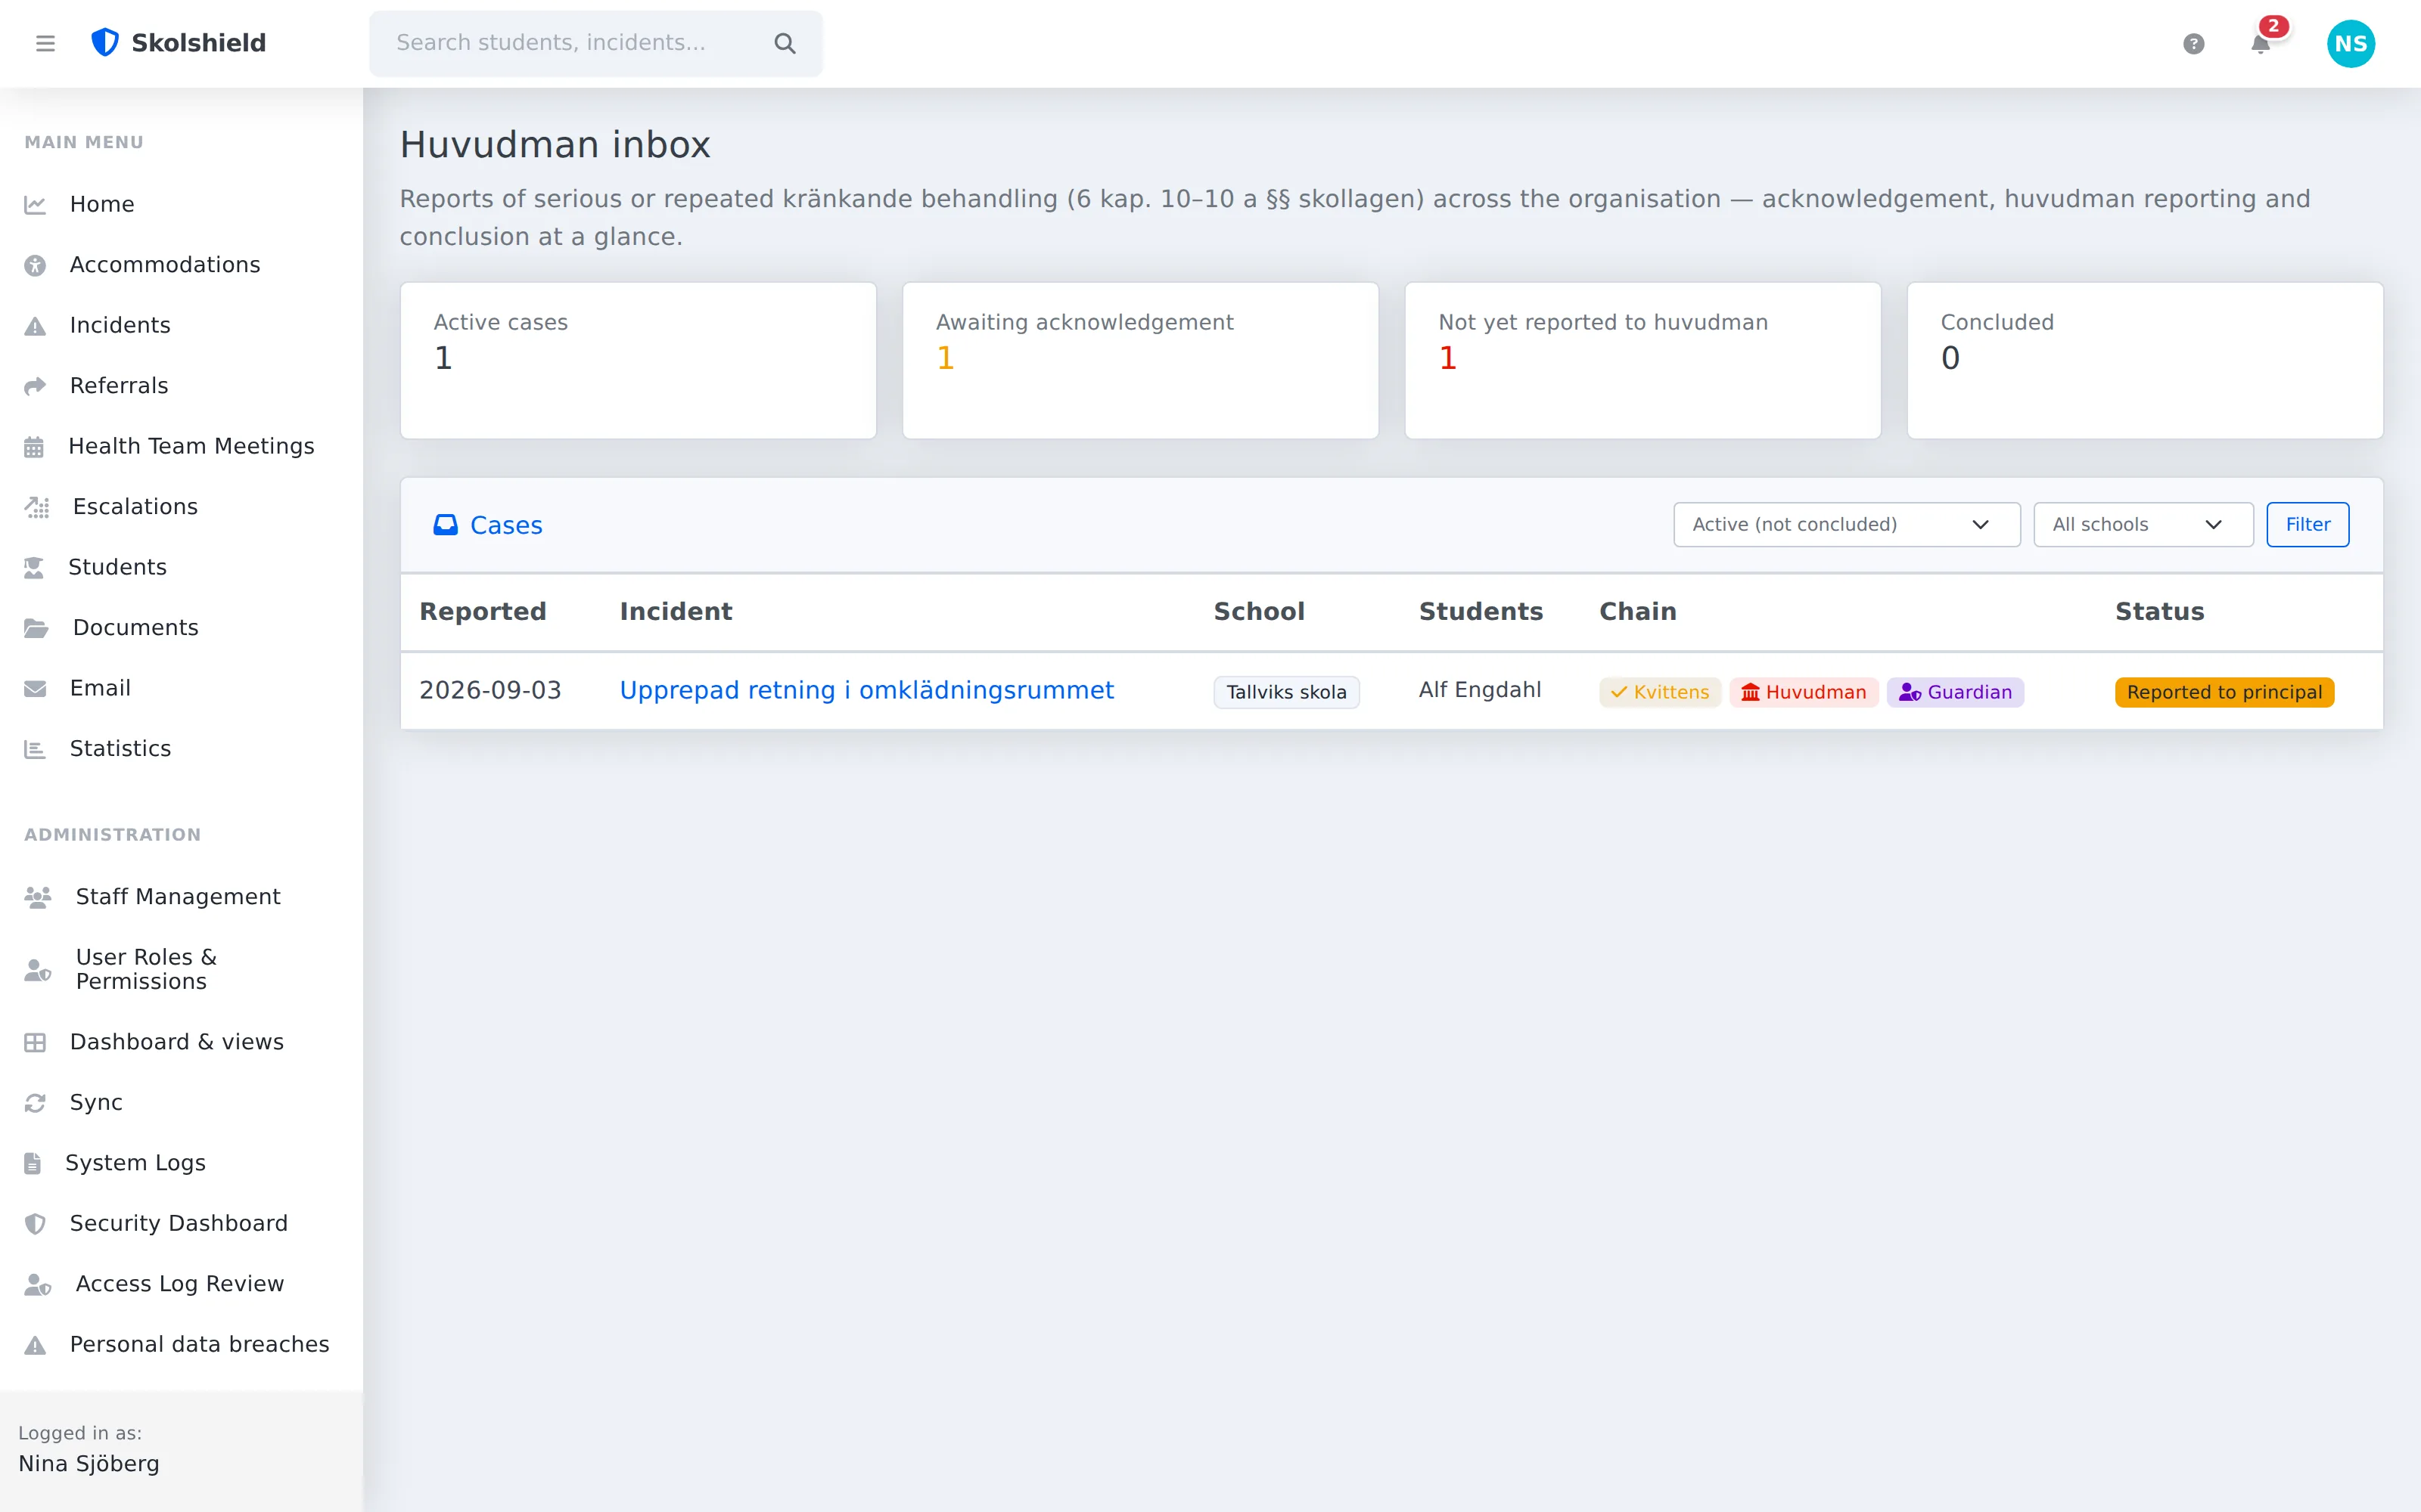Open Staff Management in administration menu
The width and height of the screenshot is (2421, 1512).
181,897
